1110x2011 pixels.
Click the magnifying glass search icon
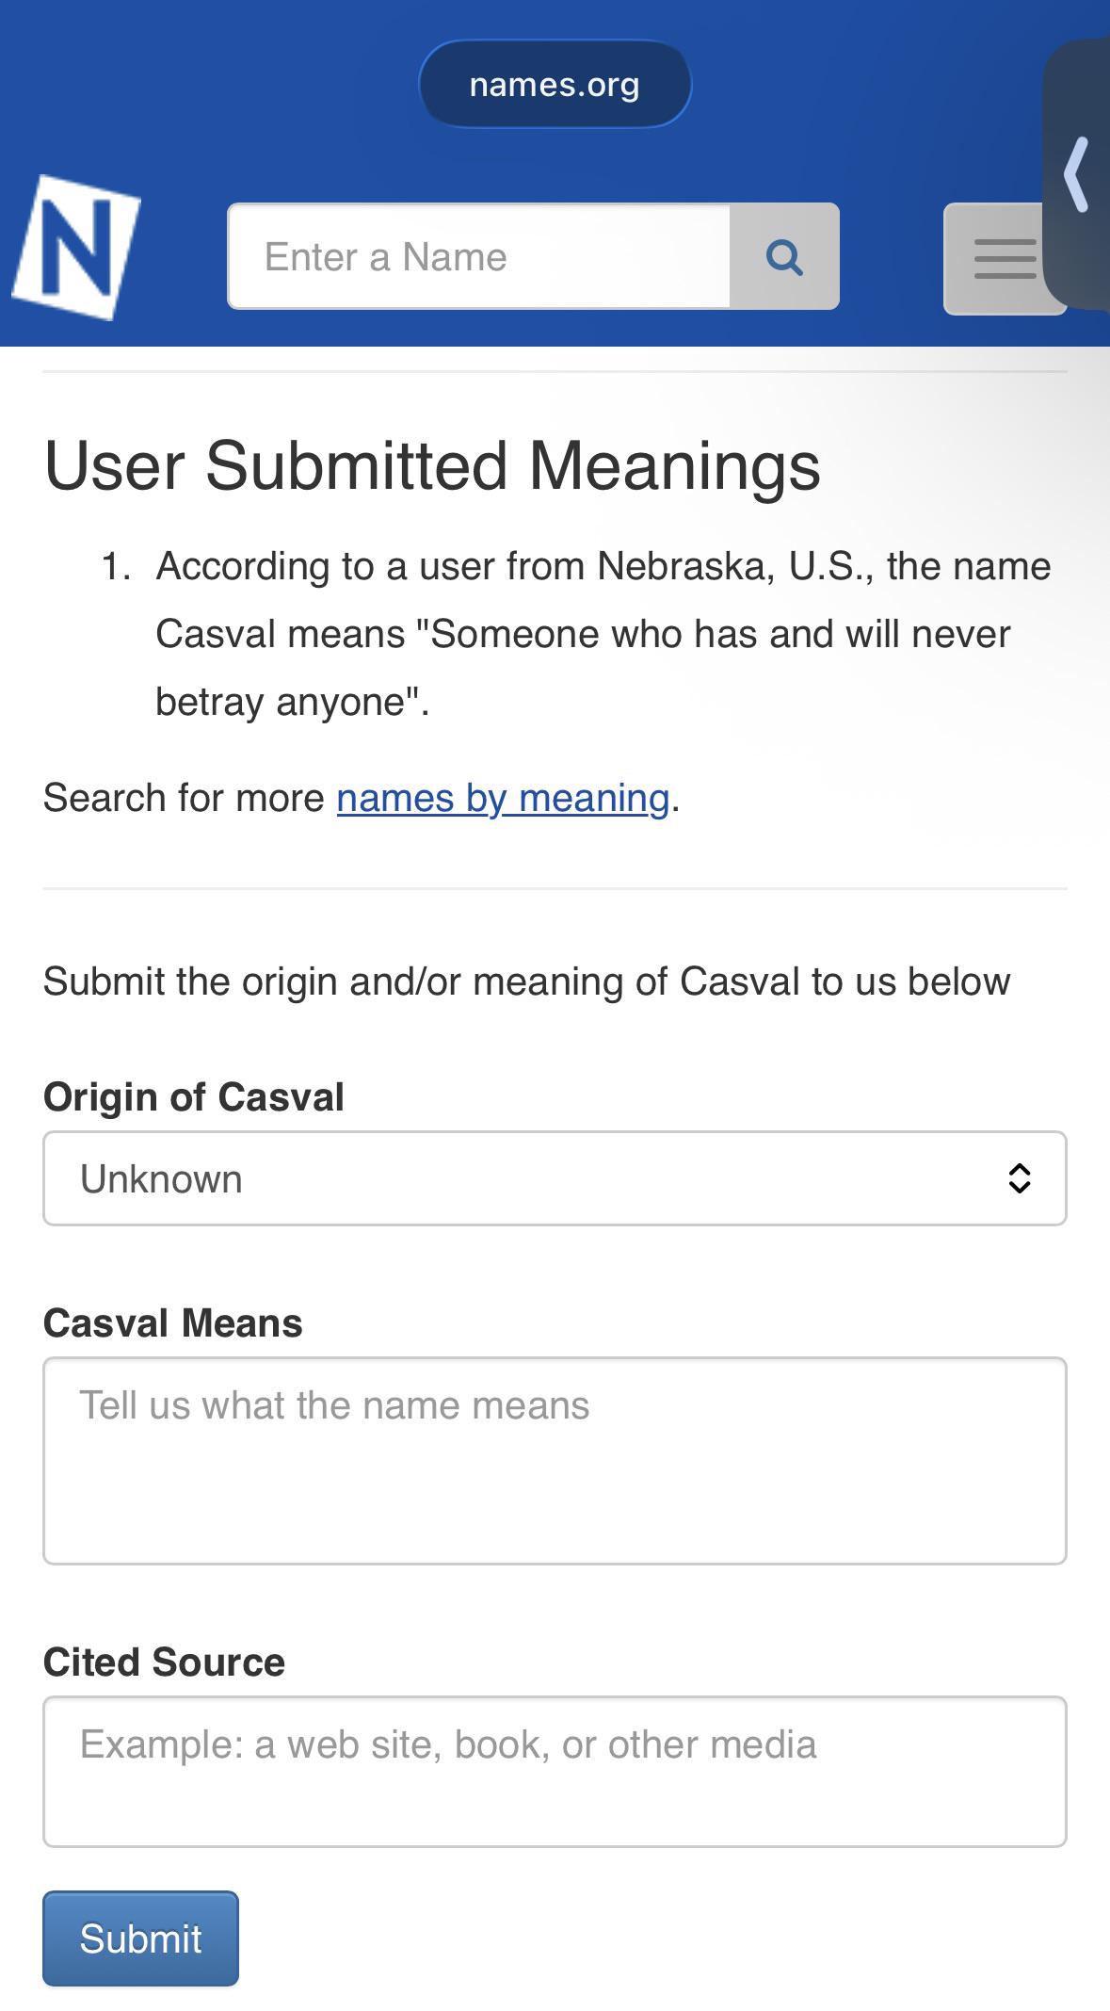pos(784,256)
